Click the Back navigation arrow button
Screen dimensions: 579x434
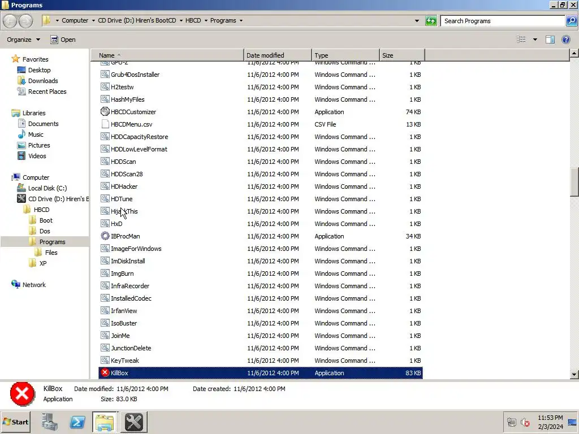[x=10, y=21]
